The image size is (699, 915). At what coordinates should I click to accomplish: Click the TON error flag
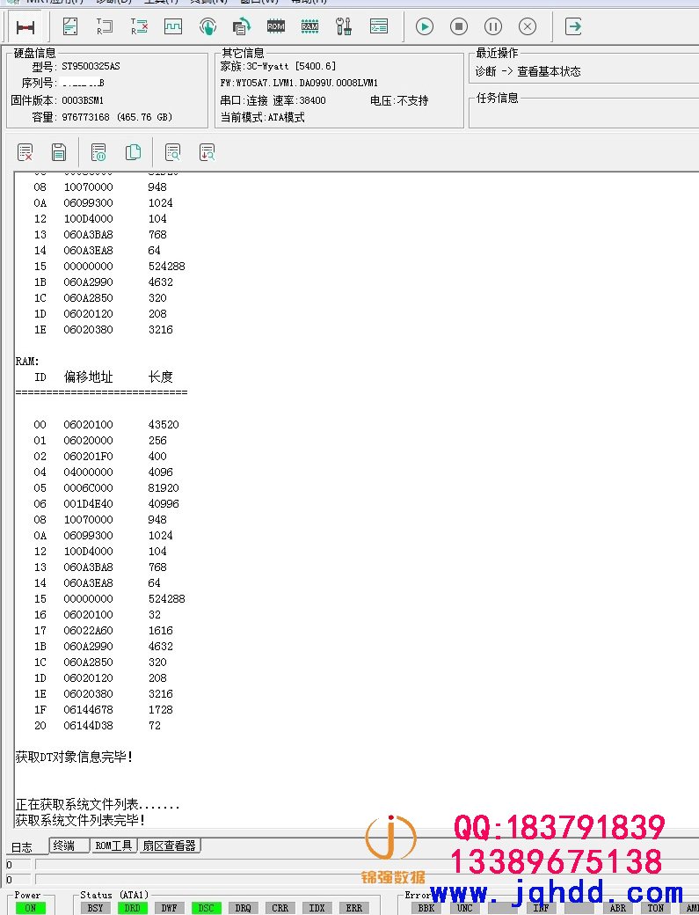pos(656,908)
